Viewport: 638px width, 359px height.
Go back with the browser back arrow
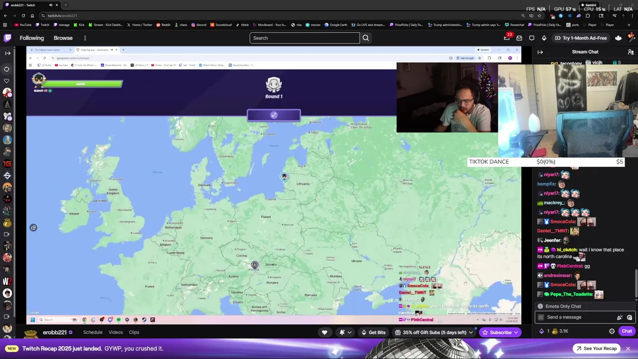coord(5,15)
